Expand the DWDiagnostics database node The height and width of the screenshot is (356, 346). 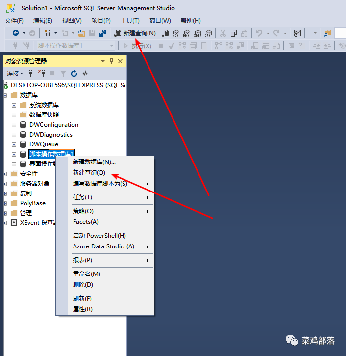pyautogui.click(x=14, y=135)
